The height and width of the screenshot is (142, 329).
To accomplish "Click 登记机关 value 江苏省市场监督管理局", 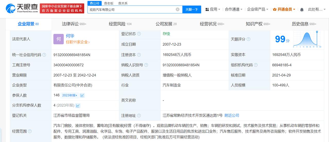I will coord(71,115).
